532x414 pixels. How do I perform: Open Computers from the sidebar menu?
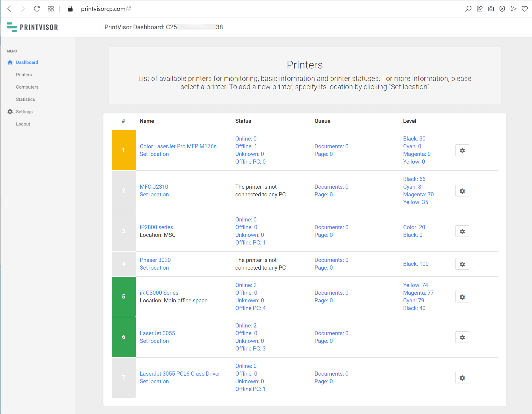[x=27, y=87]
